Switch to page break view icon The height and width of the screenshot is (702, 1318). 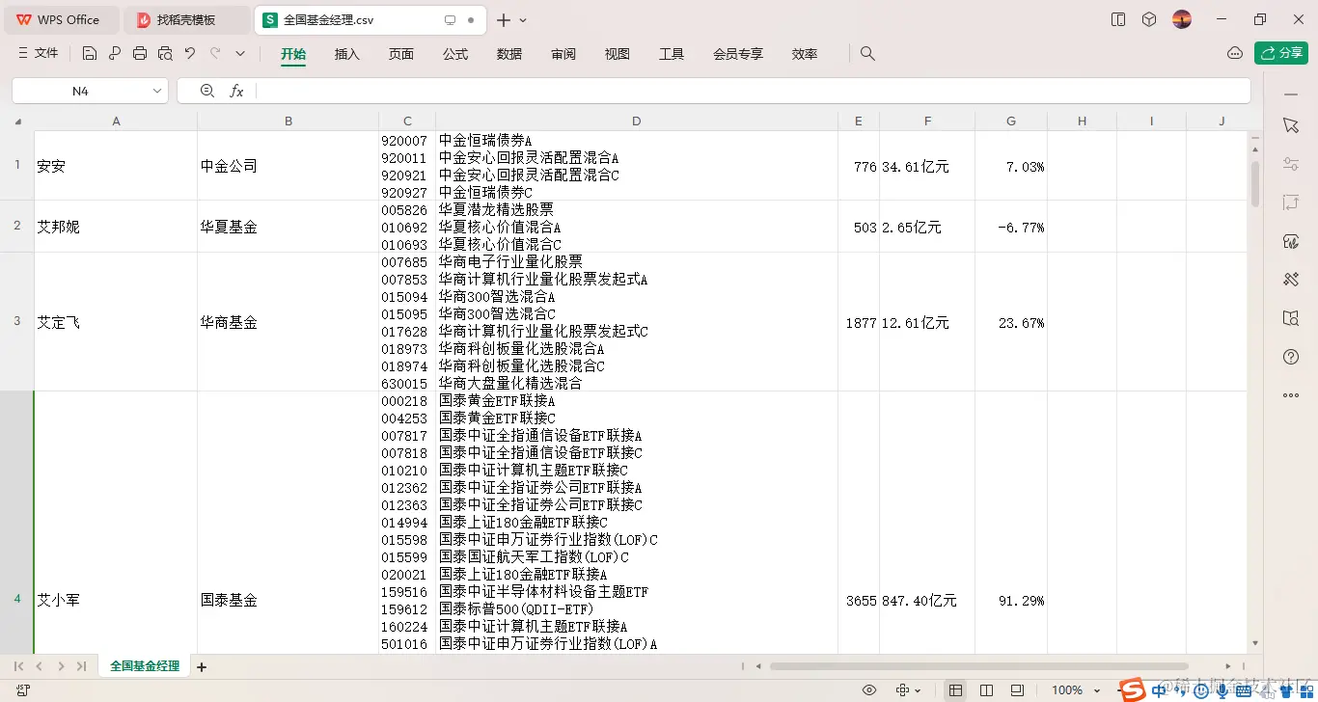click(986, 690)
